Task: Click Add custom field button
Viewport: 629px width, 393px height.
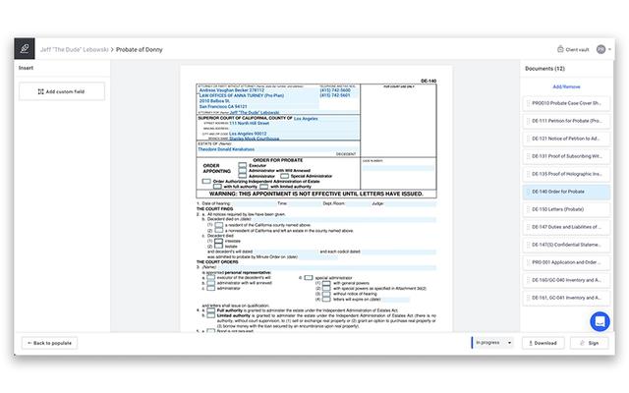Action: (61, 91)
